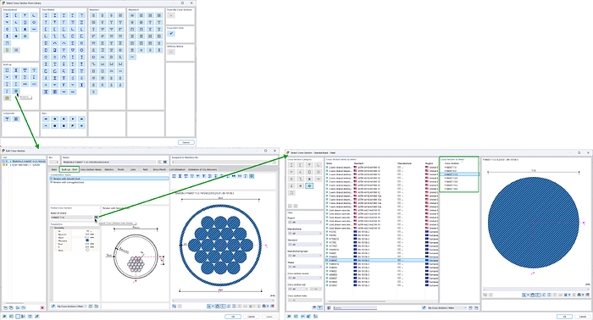Toggle the Rotate checkbox in Geometry parameters
The width and height of the screenshot is (593, 320).
(x=87, y=250)
